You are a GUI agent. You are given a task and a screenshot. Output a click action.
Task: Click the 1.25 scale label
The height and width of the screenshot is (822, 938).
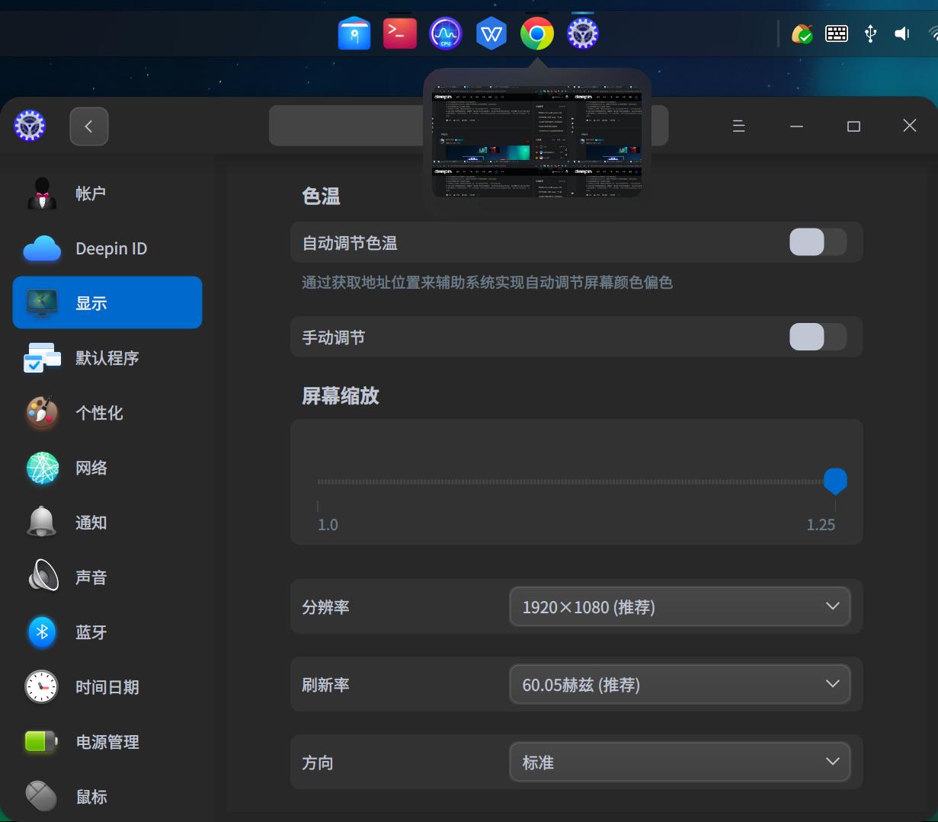click(821, 524)
